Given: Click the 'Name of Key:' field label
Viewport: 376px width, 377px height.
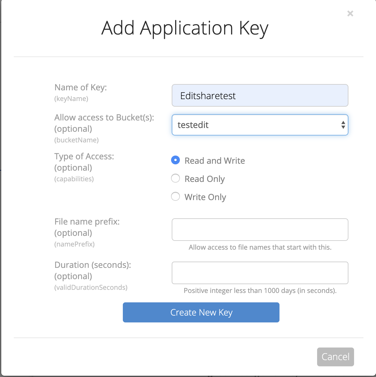Looking at the screenshot, I should click(x=81, y=87).
